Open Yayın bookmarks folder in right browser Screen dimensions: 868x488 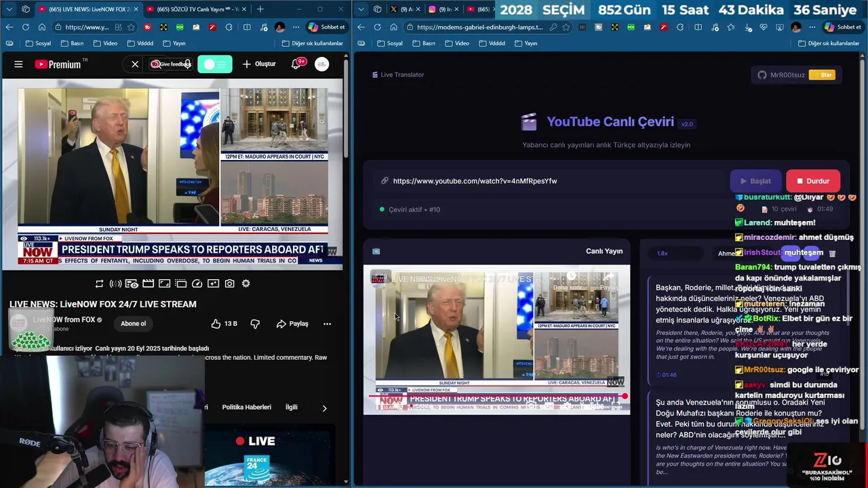click(x=526, y=43)
